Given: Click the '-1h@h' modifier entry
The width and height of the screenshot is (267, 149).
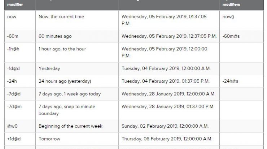Looking at the screenshot, I should tap(13, 49).
